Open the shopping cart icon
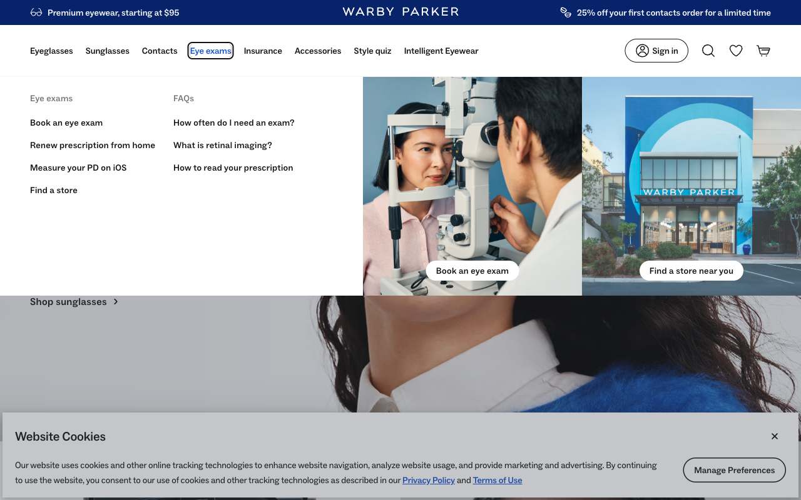The image size is (801, 500). click(x=763, y=51)
